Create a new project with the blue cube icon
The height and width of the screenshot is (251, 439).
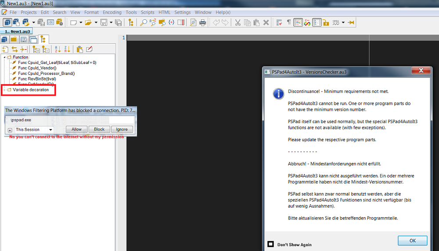[7, 22]
